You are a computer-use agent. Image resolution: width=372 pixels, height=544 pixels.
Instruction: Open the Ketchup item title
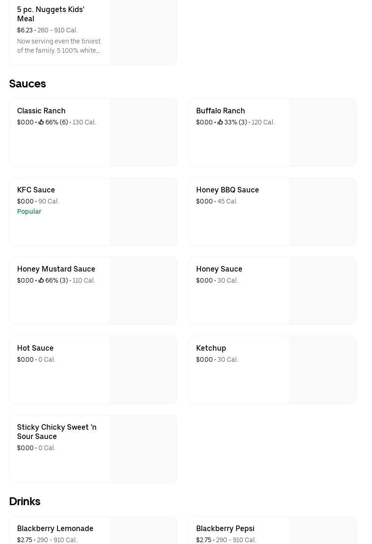(211, 348)
